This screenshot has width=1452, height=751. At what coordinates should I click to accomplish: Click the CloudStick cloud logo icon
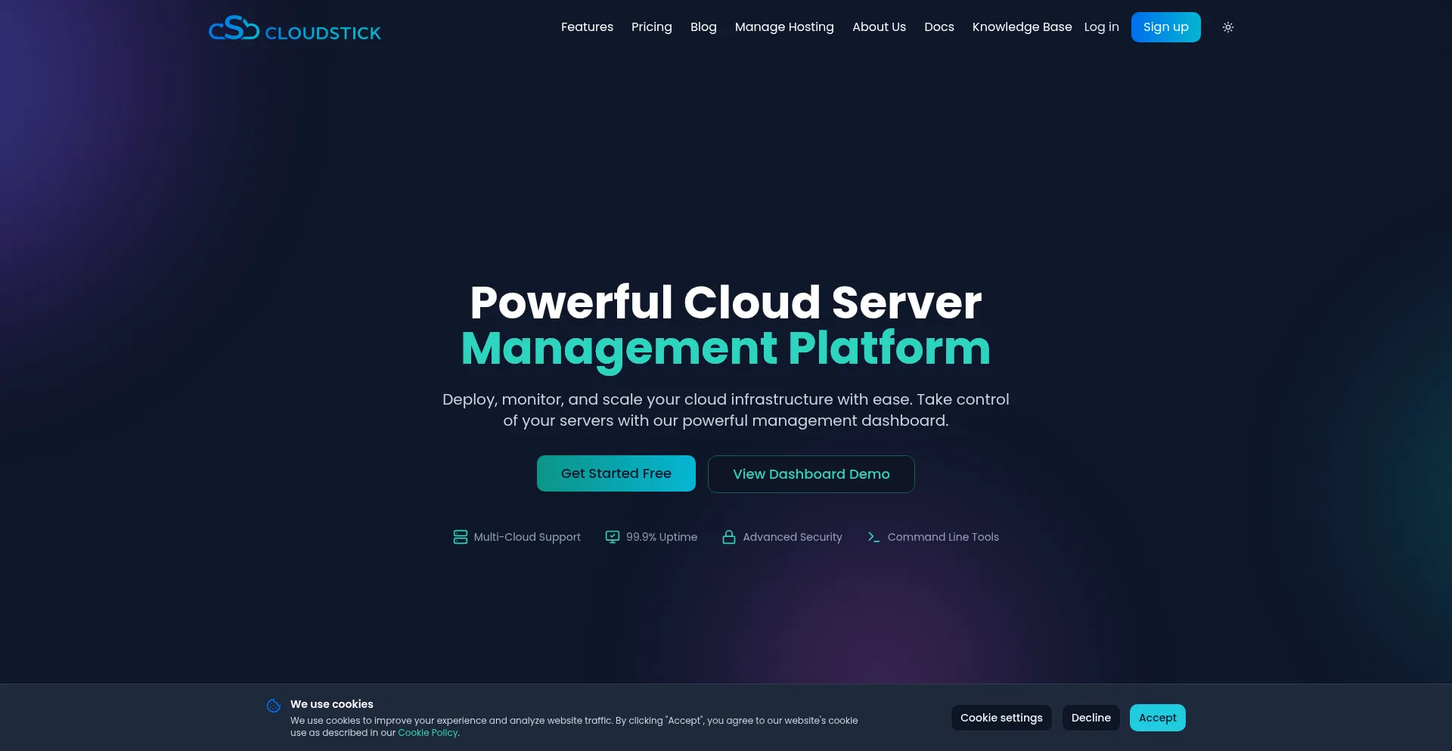234,29
